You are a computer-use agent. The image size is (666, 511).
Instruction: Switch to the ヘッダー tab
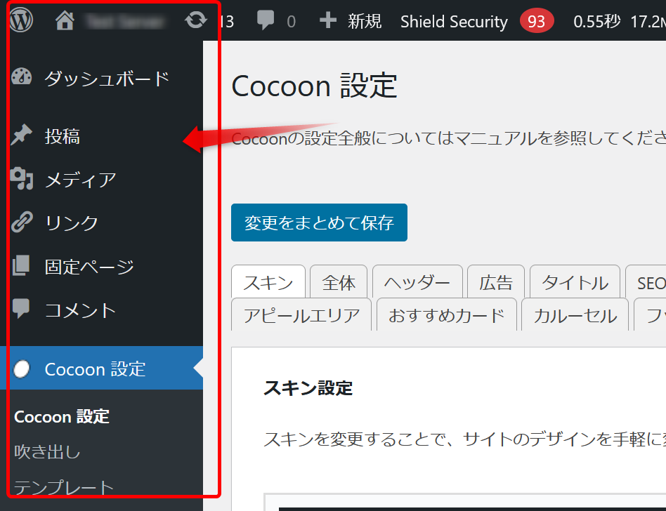(x=417, y=281)
